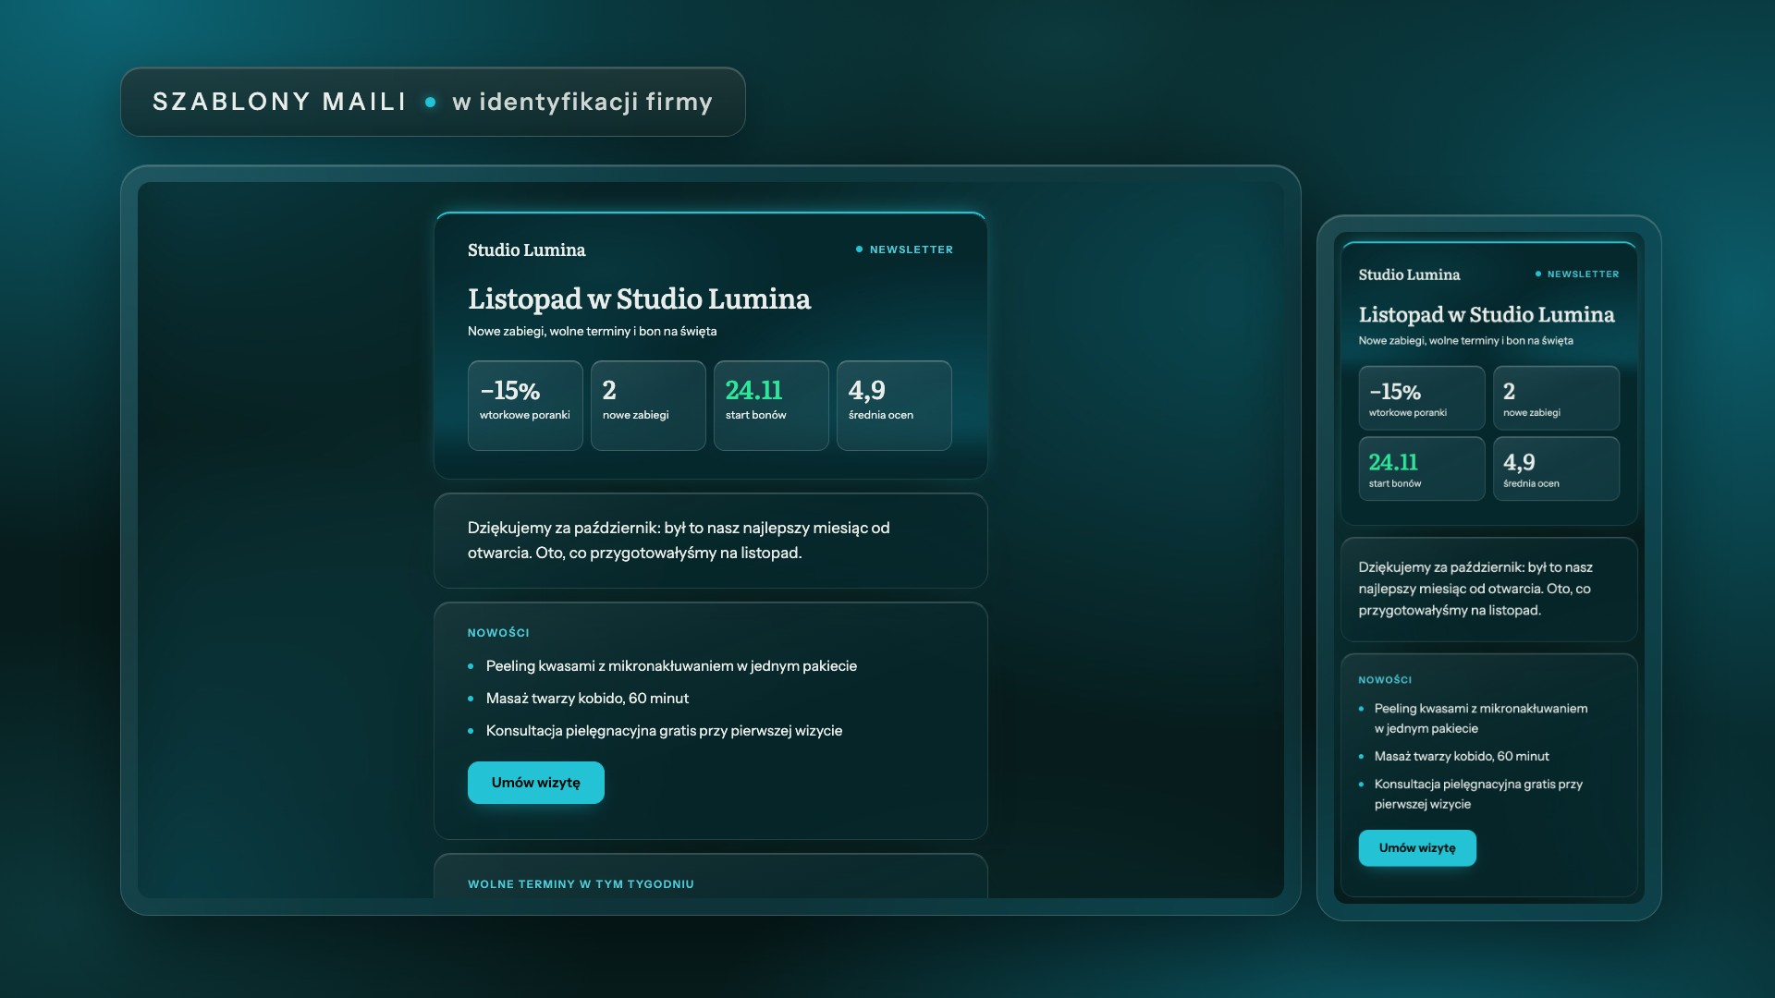The height and width of the screenshot is (998, 1775).
Task: Click '4,9 średnia ocen' card in desktop preview
Action: point(894,406)
